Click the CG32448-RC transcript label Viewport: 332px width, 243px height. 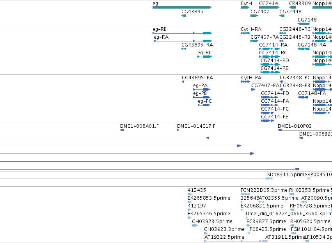(x=295, y=29)
